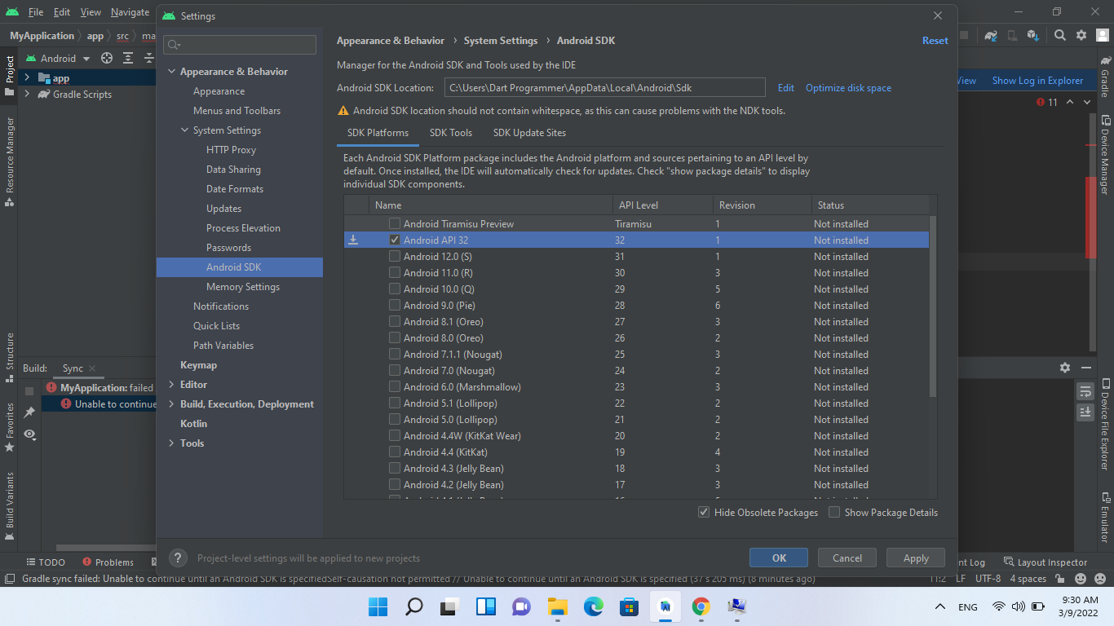The image size is (1114, 626).
Task: Disable Hide Obsolete Packages checkbox
Action: pos(704,512)
